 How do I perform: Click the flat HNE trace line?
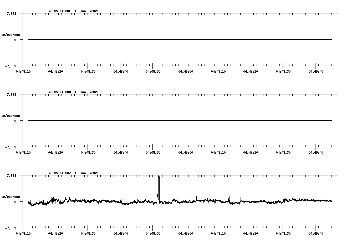coord(180,39)
